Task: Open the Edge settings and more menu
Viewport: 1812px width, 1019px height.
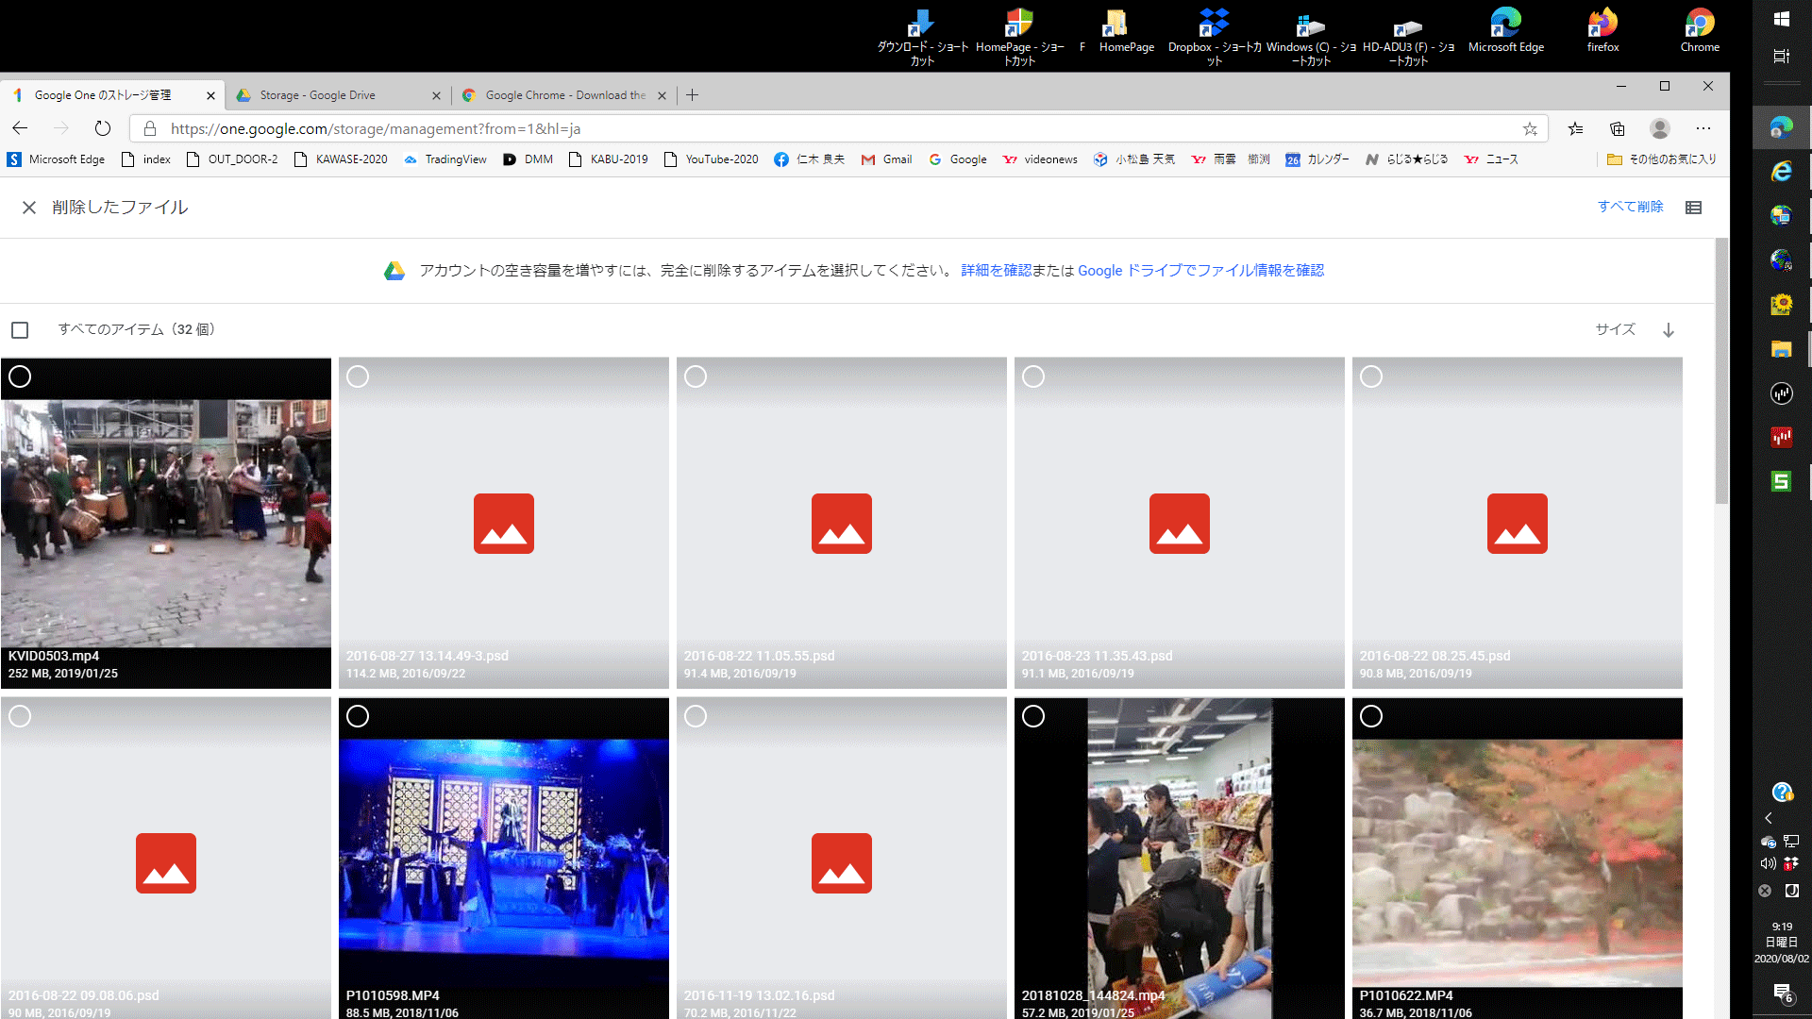Action: [1703, 128]
